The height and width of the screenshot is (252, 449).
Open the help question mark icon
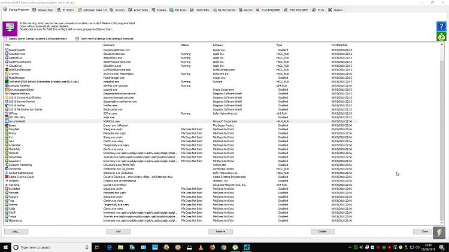tap(441, 26)
